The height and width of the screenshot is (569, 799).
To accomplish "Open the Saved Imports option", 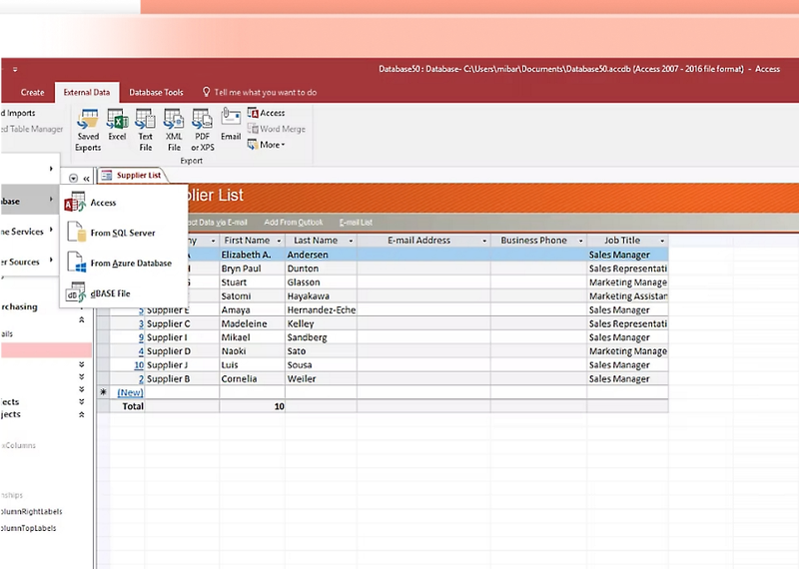I will pos(18,113).
